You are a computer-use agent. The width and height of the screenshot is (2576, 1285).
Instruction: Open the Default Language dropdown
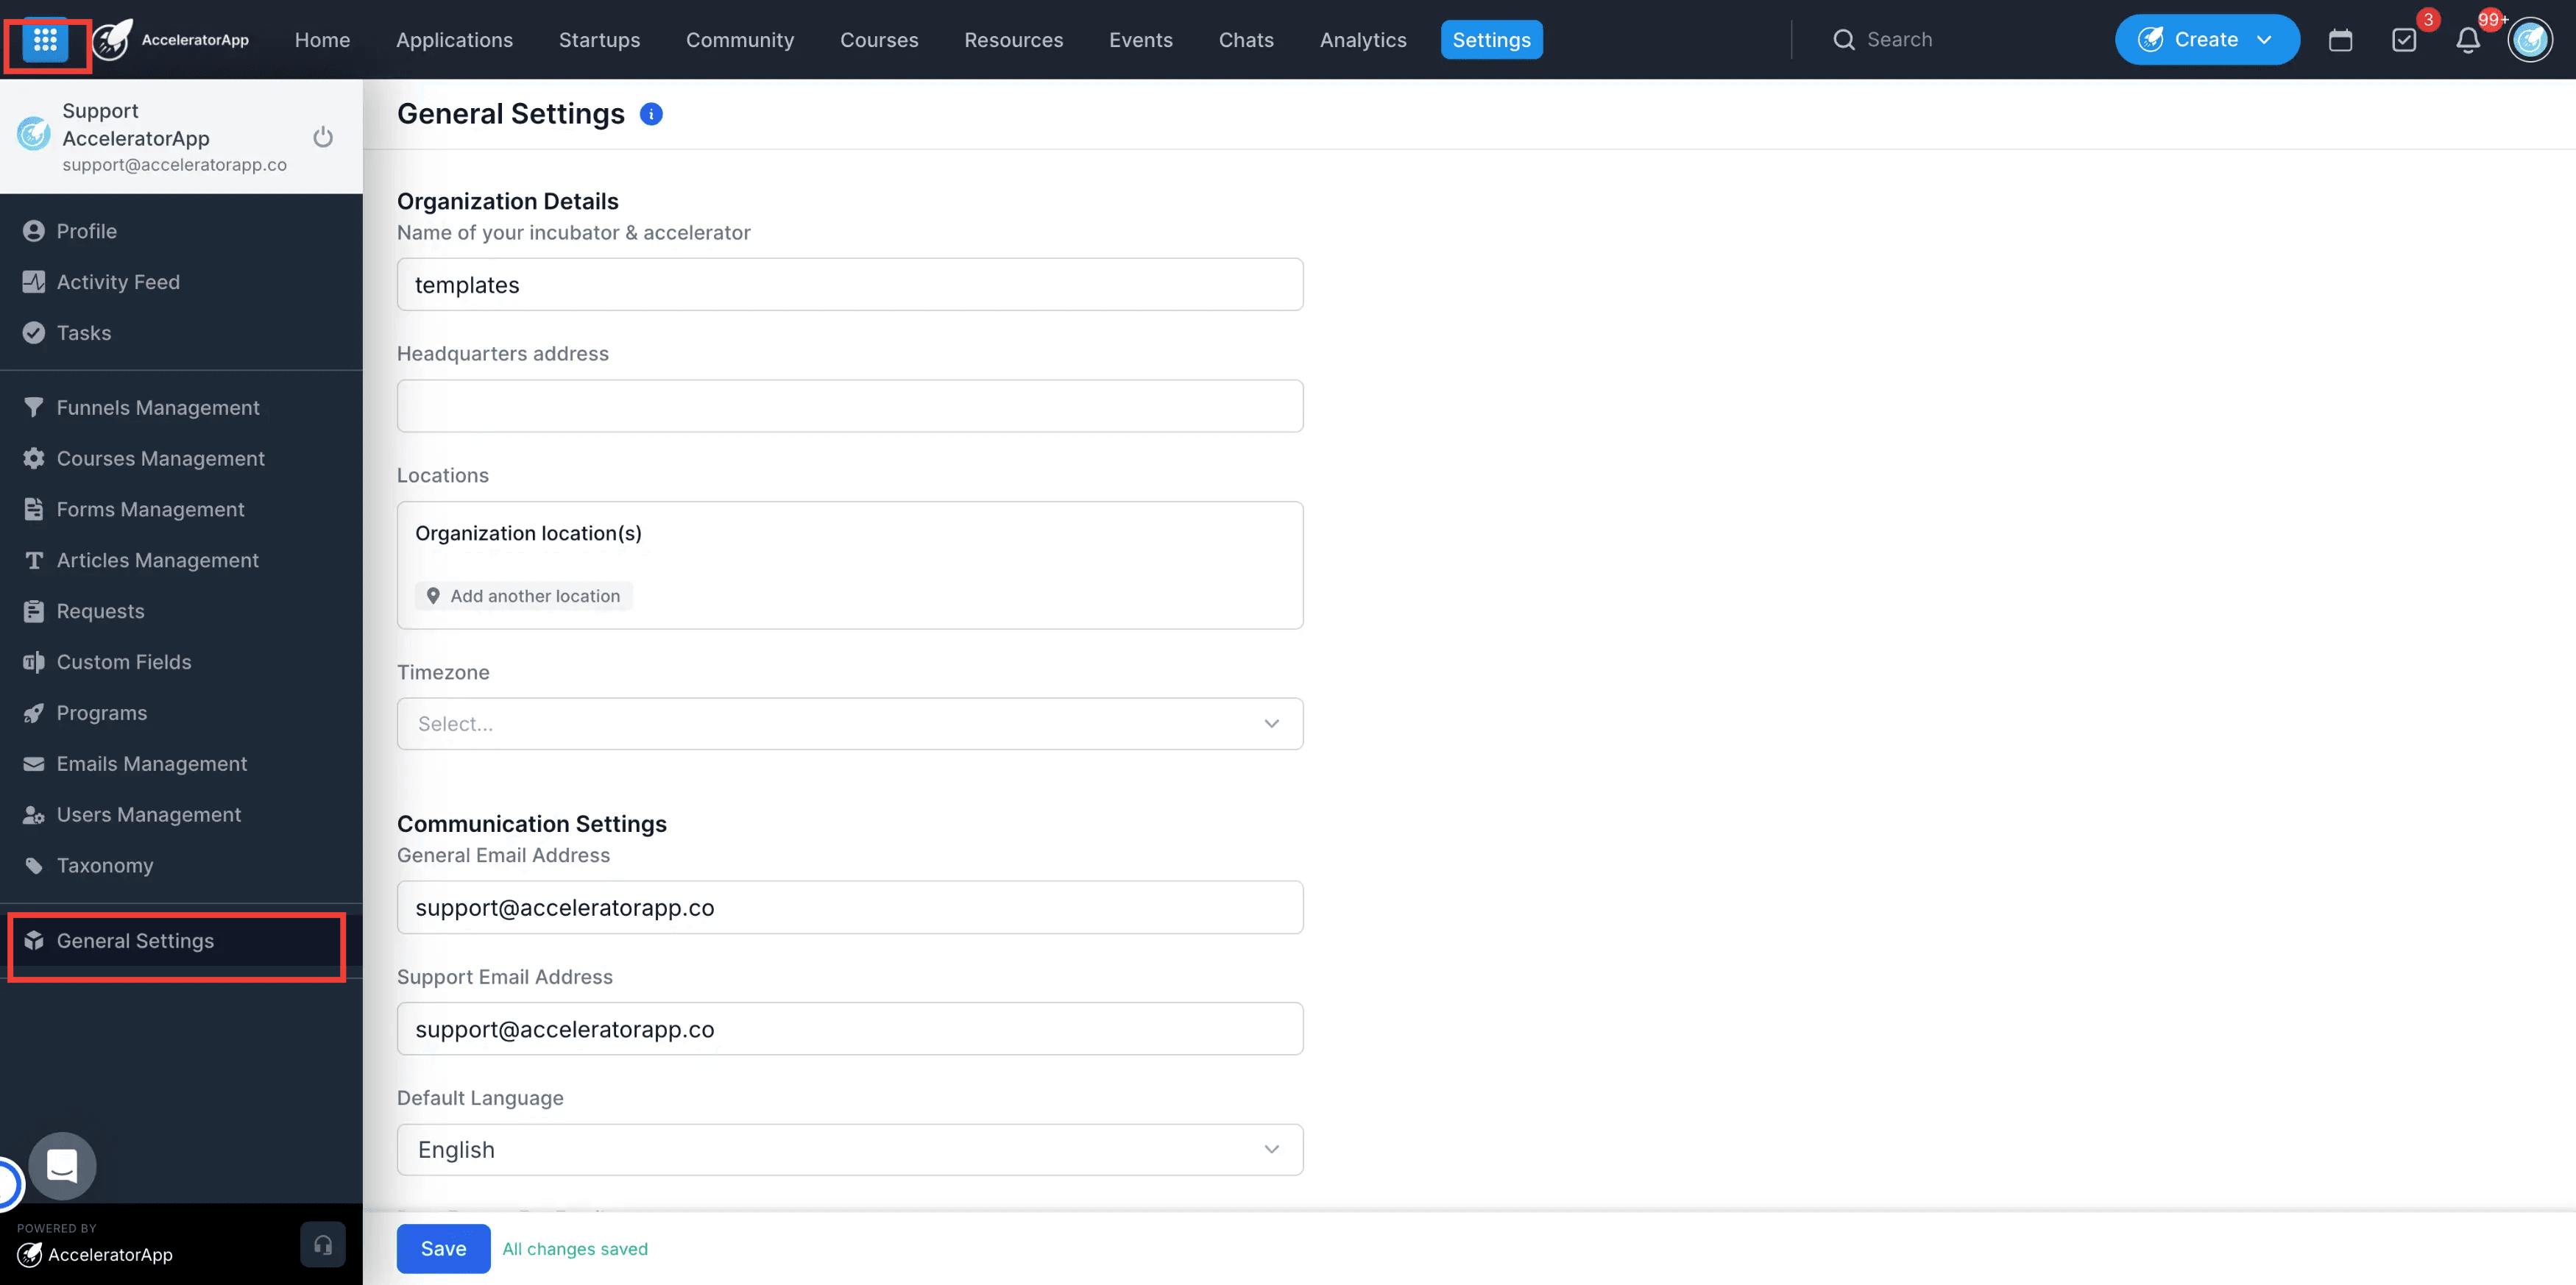pyautogui.click(x=850, y=1150)
